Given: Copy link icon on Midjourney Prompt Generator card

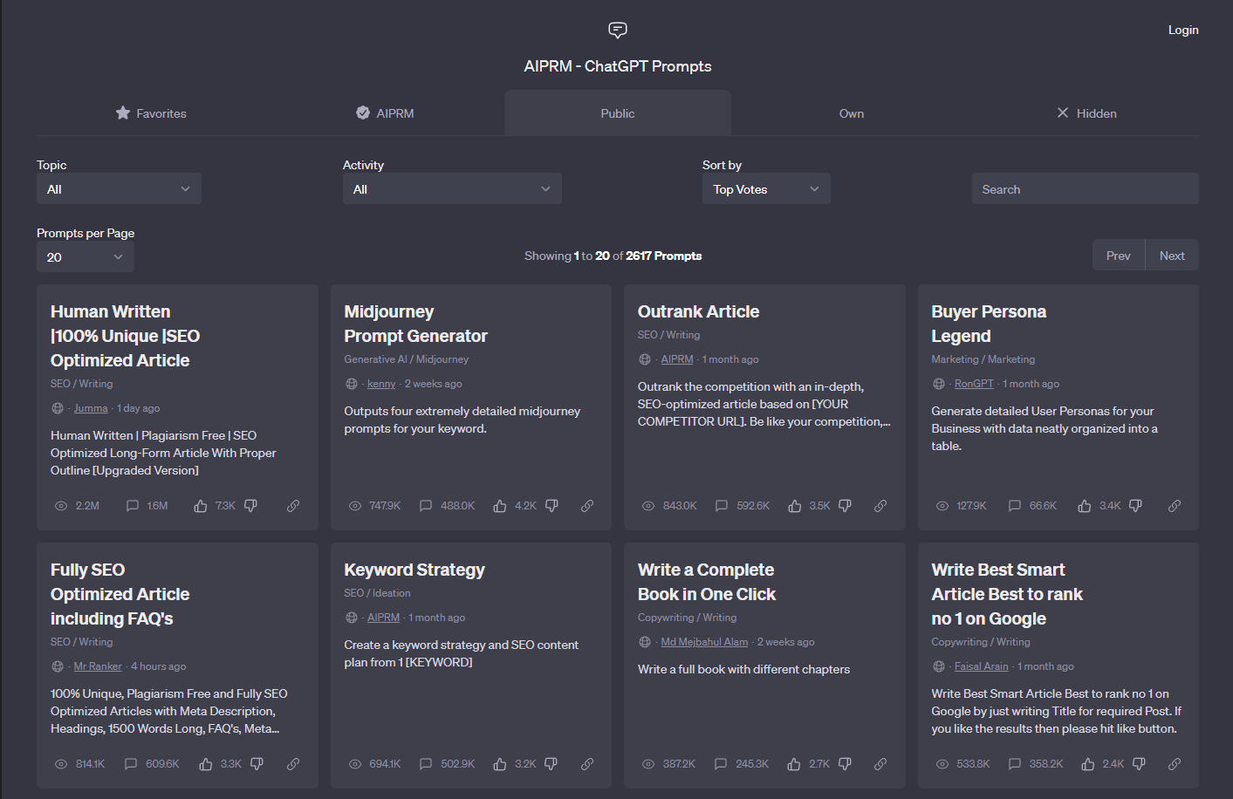Looking at the screenshot, I should pyautogui.click(x=587, y=506).
